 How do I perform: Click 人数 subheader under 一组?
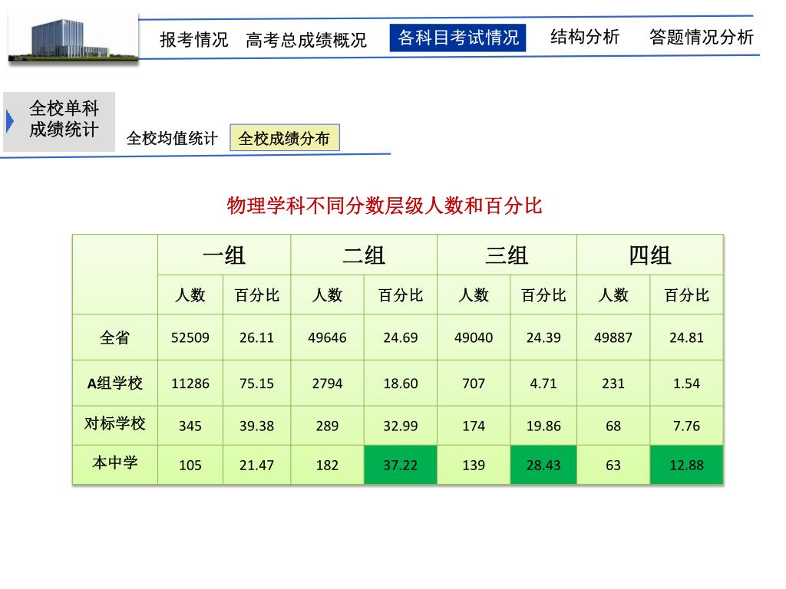pyautogui.click(x=190, y=294)
